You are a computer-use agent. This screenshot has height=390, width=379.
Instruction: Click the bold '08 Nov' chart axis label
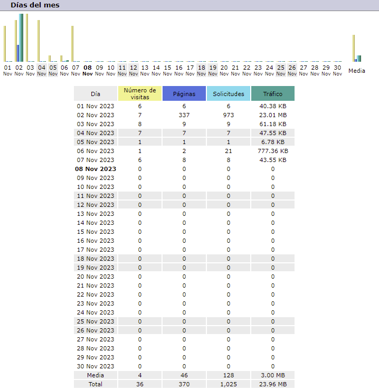click(88, 70)
